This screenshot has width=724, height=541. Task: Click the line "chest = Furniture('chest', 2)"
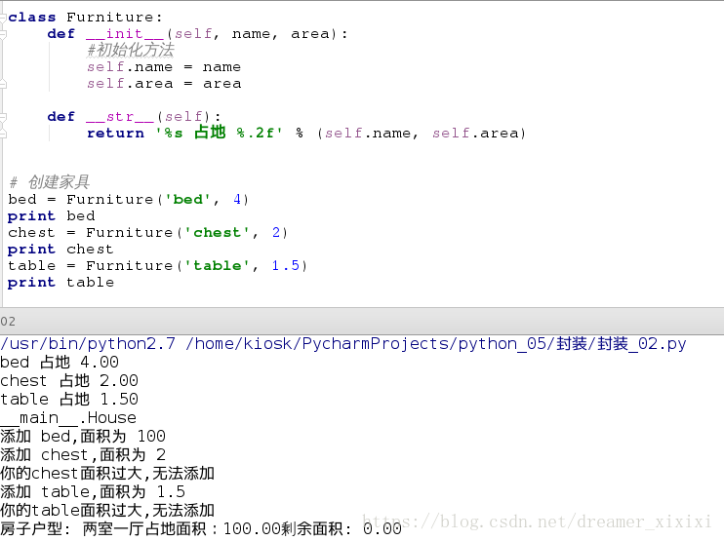click(x=147, y=232)
